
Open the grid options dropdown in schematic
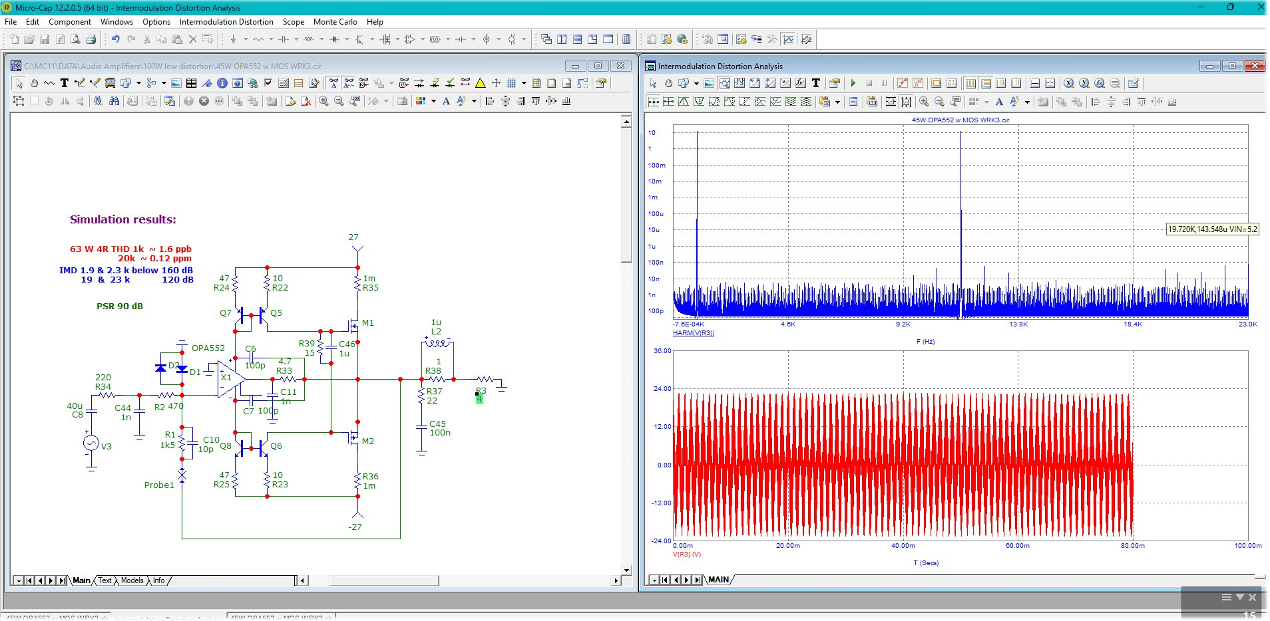(x=524, y=83)
